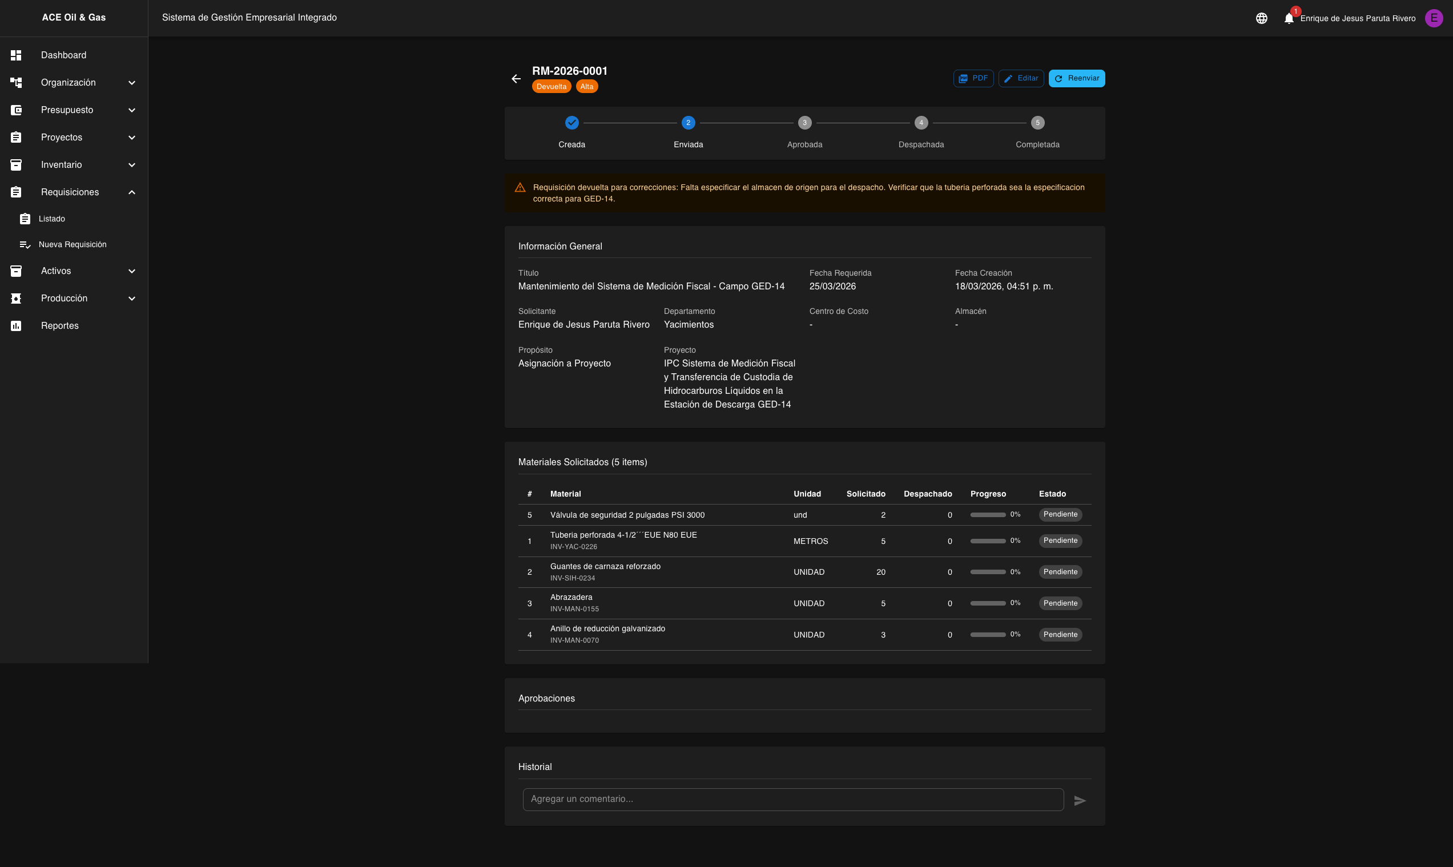Open the notifications bell icon
The height and width of the screenshot is (867, 1453).
[x=1288, y=19]
